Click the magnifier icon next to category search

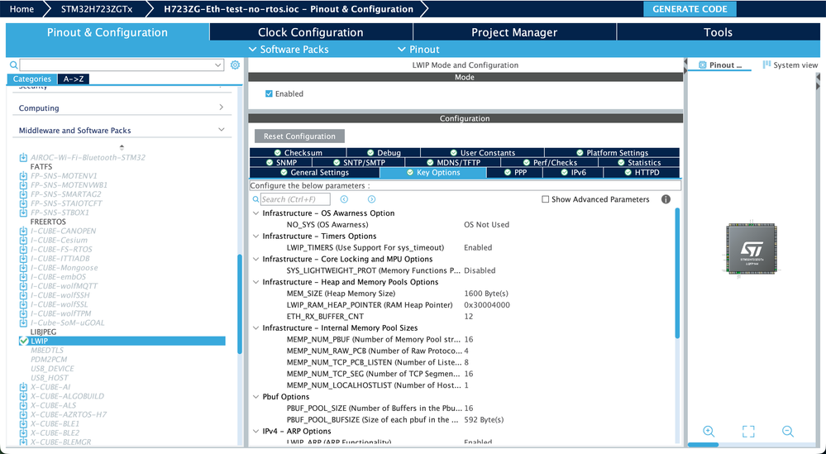(x=14, y=65)
